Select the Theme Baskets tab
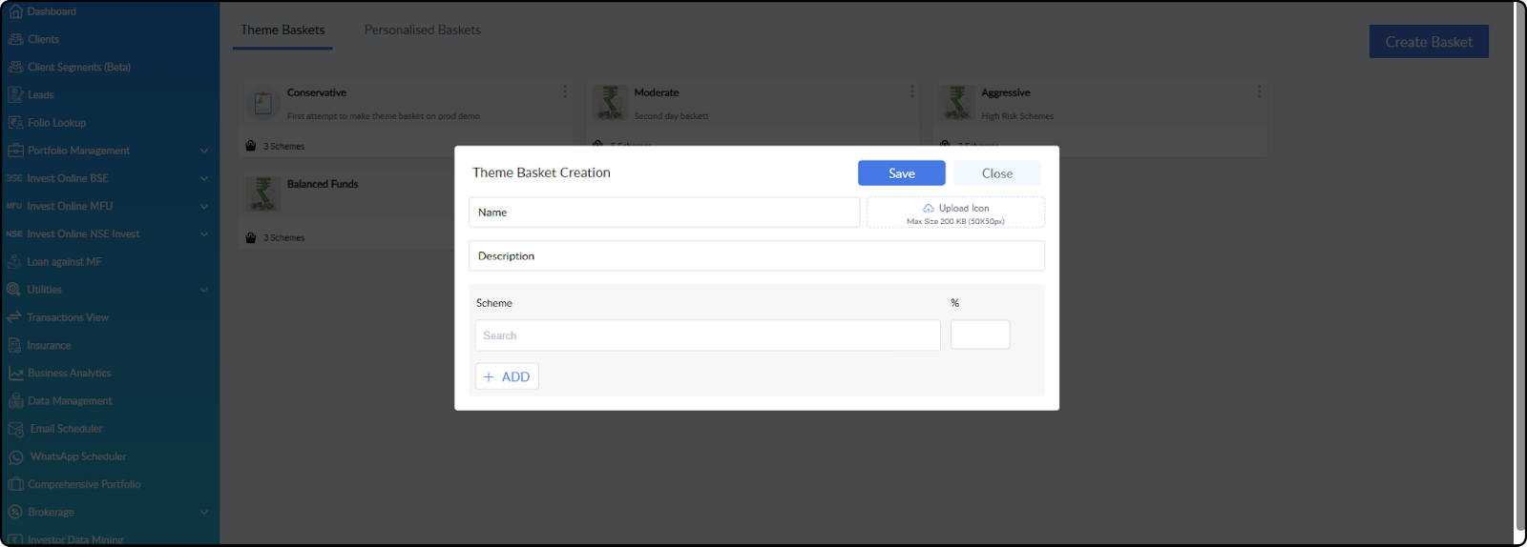 [x=282, y=30]
